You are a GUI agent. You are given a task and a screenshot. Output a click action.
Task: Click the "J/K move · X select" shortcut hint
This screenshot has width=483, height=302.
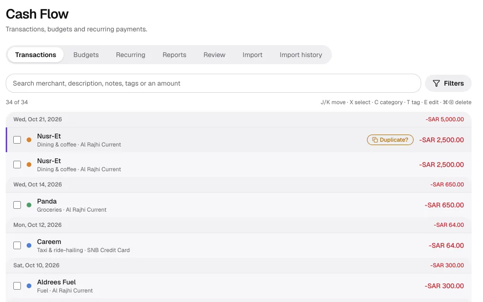[x=345, y=102]
